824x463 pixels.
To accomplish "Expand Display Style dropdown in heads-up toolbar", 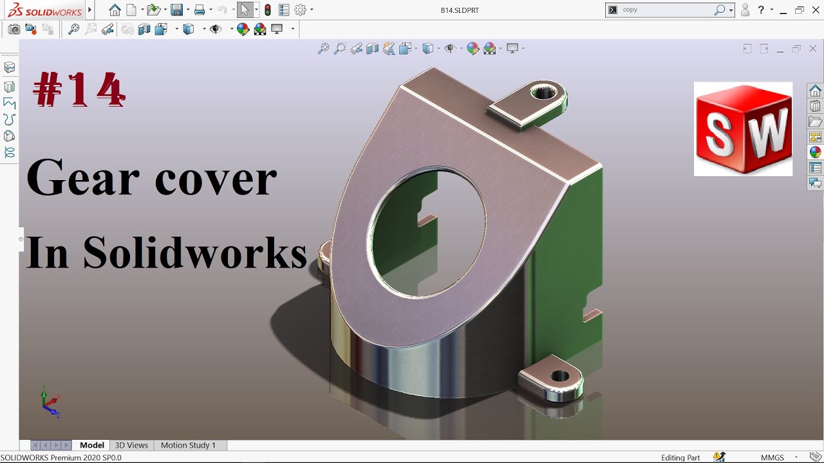I will 439,48.
